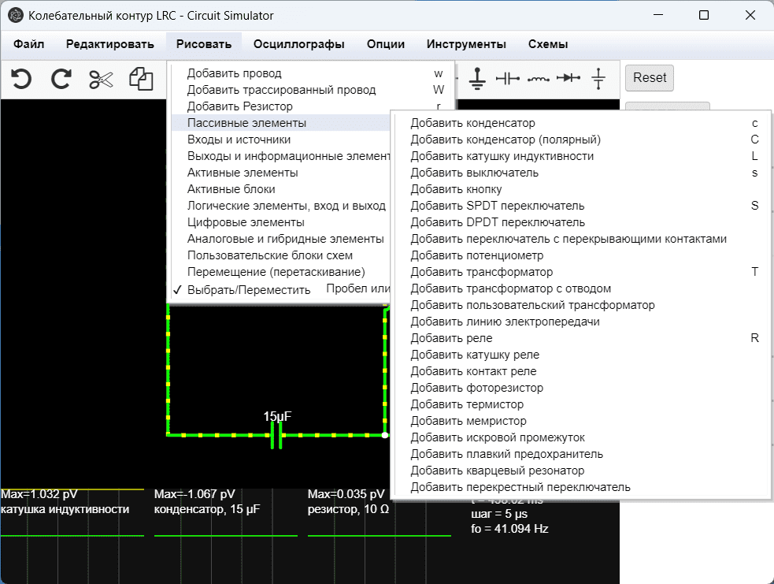Expand Аналоговые и гибридные элементы submenu
The image size is (774, 584).
click(x=281, y=239)
